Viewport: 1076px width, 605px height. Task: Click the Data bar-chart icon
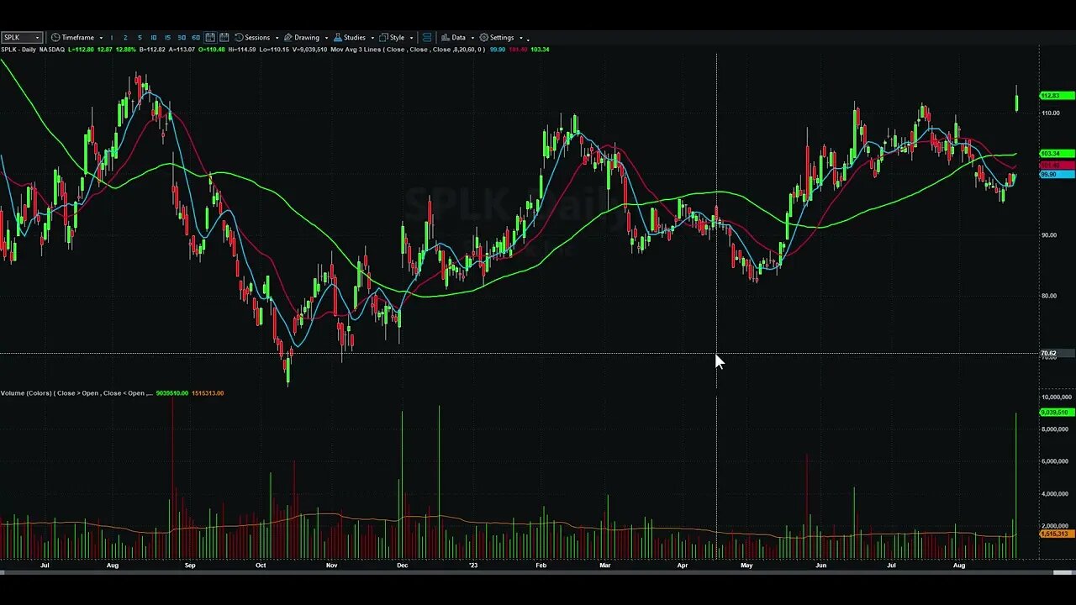(x=446, y=38)
